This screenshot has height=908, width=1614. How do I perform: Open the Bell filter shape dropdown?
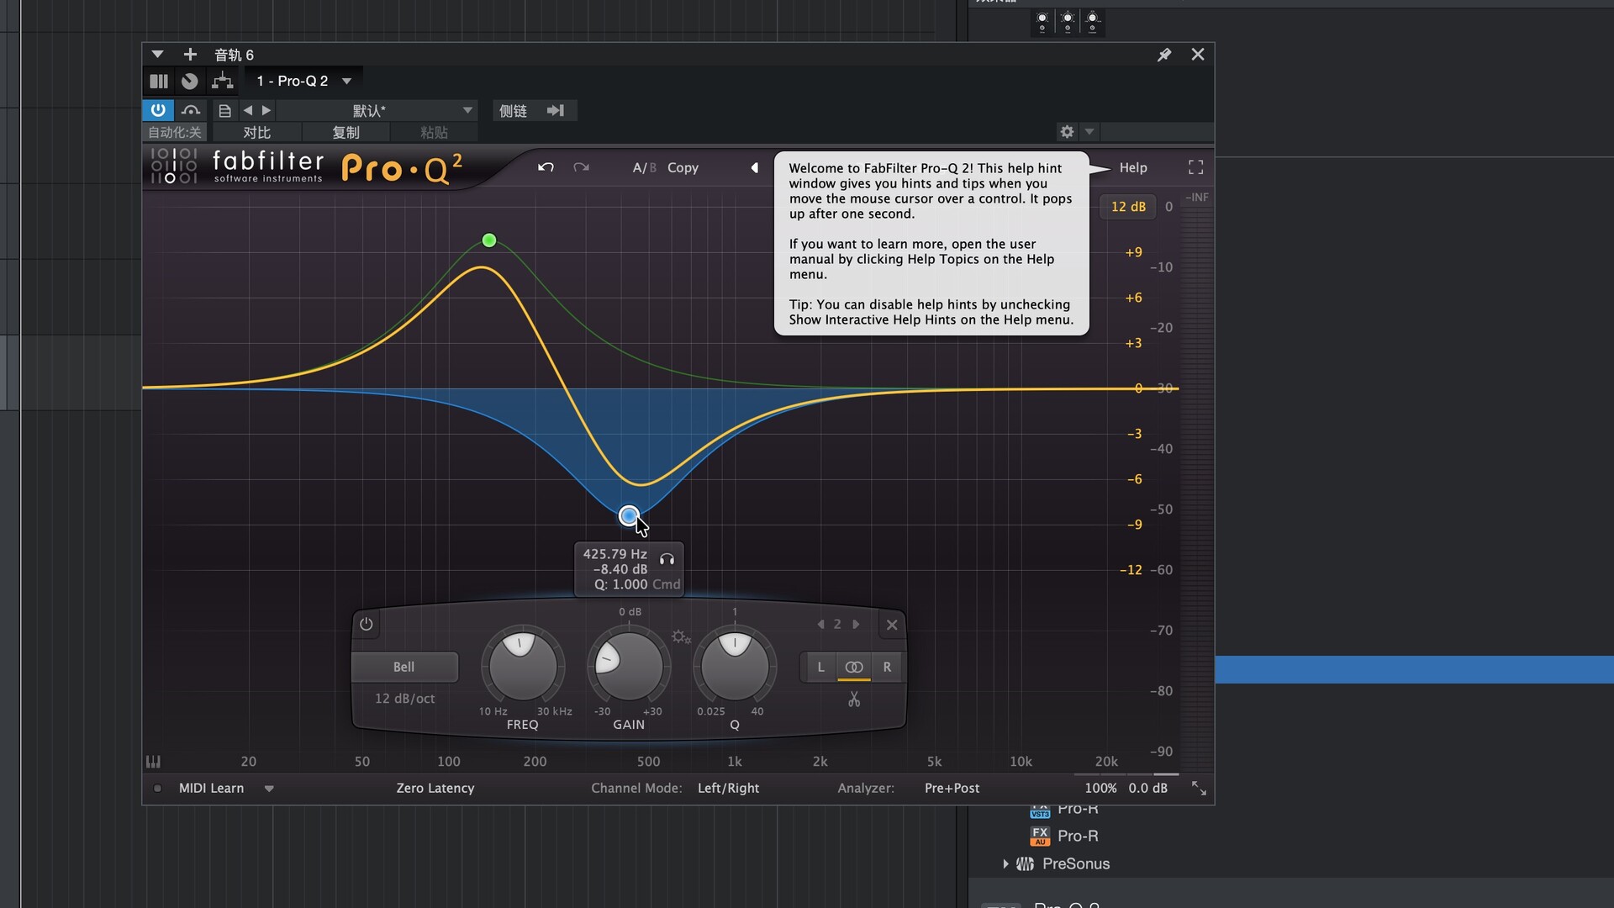point(404,667)
